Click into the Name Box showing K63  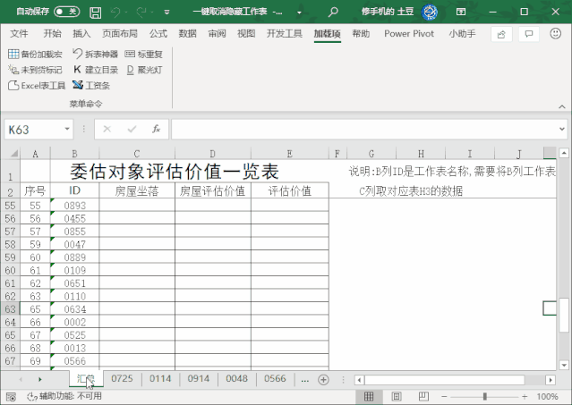click(x=34, y=130)
